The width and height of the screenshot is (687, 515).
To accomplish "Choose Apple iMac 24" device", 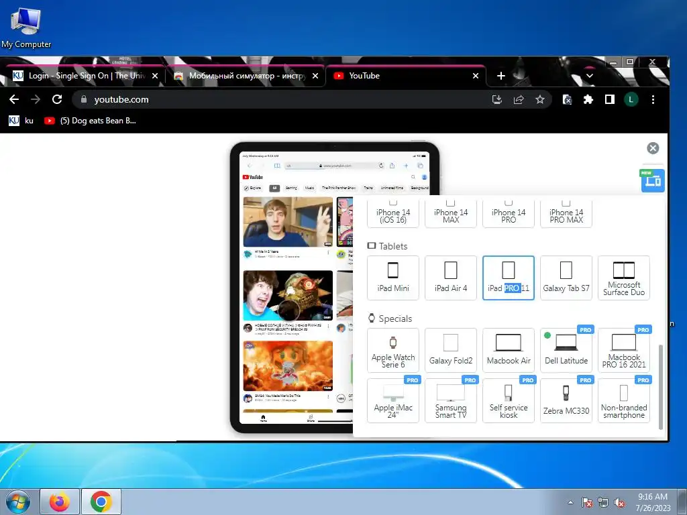I will point(393,401).
